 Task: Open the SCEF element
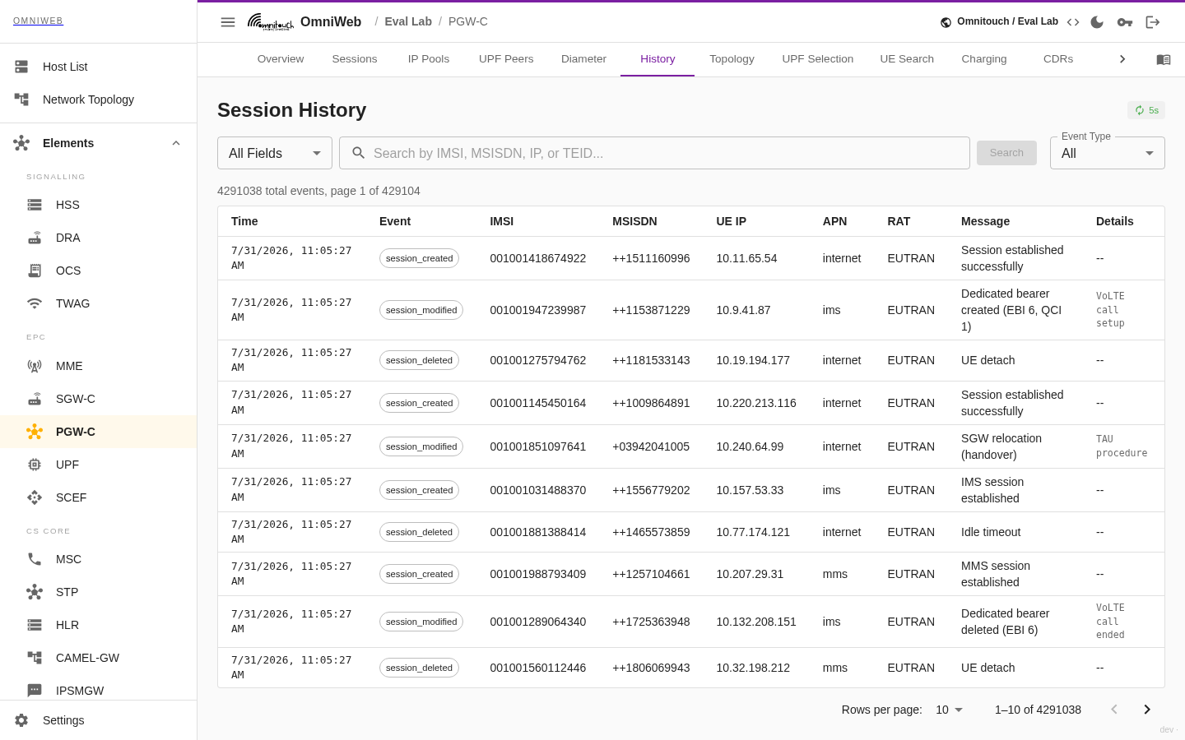pyautogui.click(x=99, y=497)
